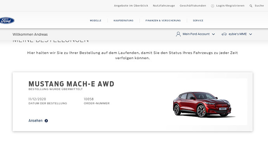Click the Mein Ford Account person icon

coord(178,34)
